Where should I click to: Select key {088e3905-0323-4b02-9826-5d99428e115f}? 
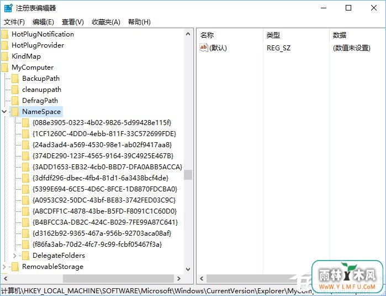102,123
